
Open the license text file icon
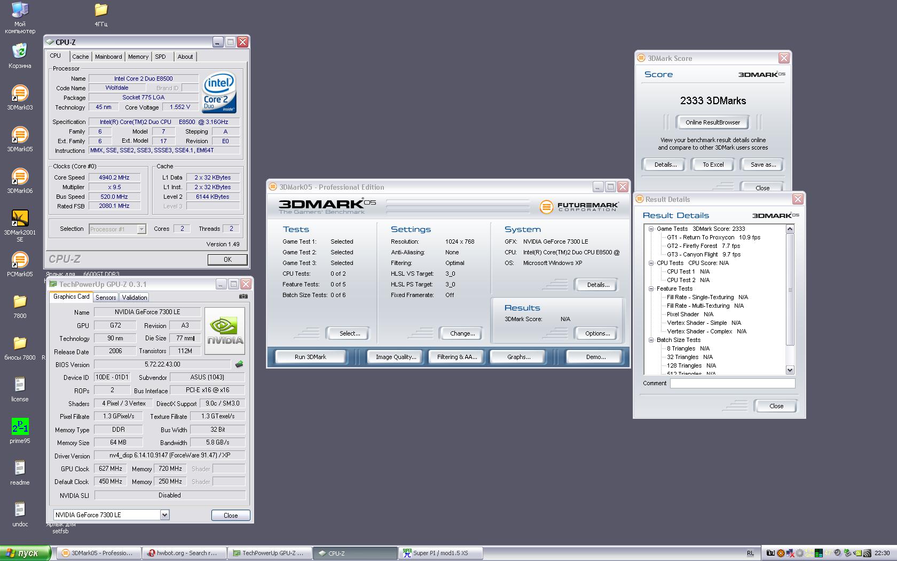point(20,389)
